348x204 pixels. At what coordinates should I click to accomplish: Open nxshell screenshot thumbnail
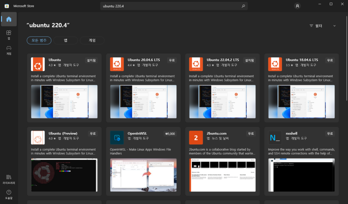pyautogui.click(x=301, y=175)
